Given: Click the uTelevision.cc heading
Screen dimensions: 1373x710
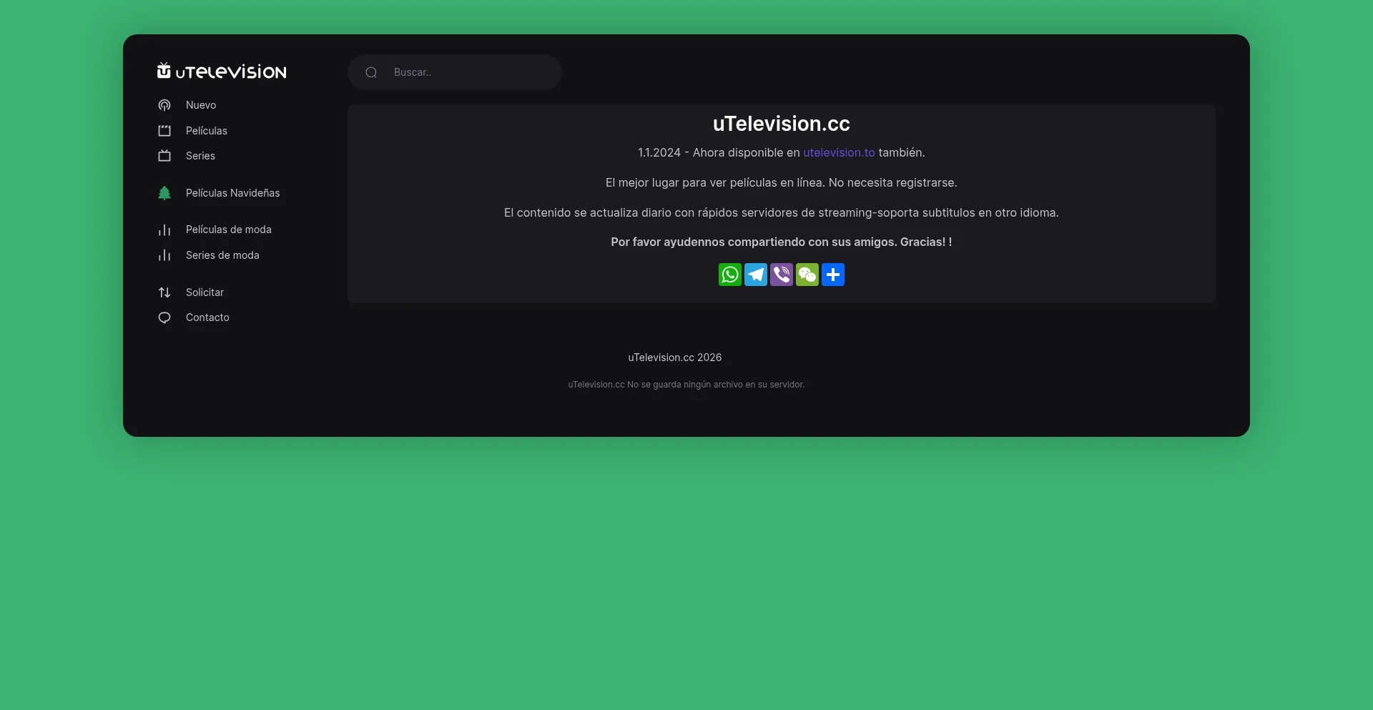Looking at the screenshot, I should pos(782,124).
